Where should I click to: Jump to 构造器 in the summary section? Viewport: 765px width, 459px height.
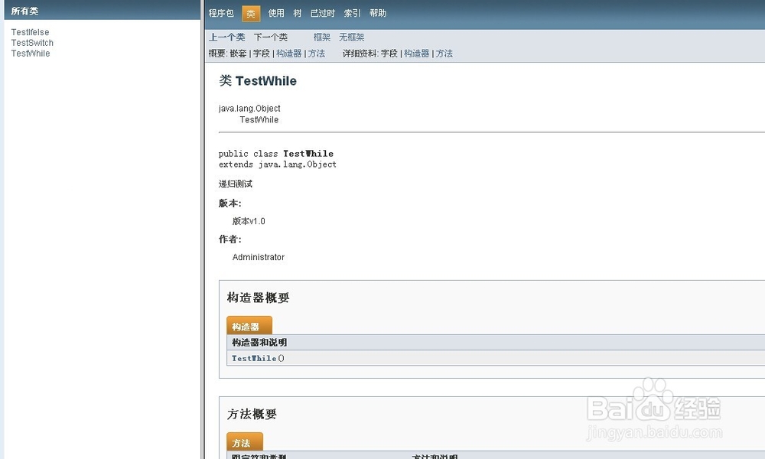pos(288,54)
